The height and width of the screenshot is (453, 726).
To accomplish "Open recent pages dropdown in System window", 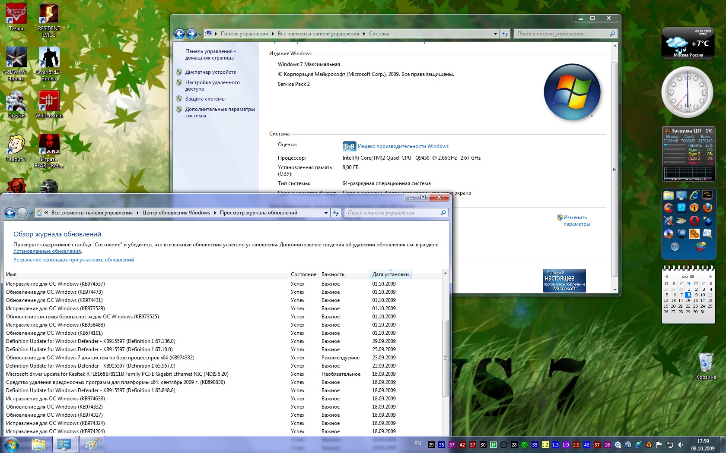I will point(200,34).
